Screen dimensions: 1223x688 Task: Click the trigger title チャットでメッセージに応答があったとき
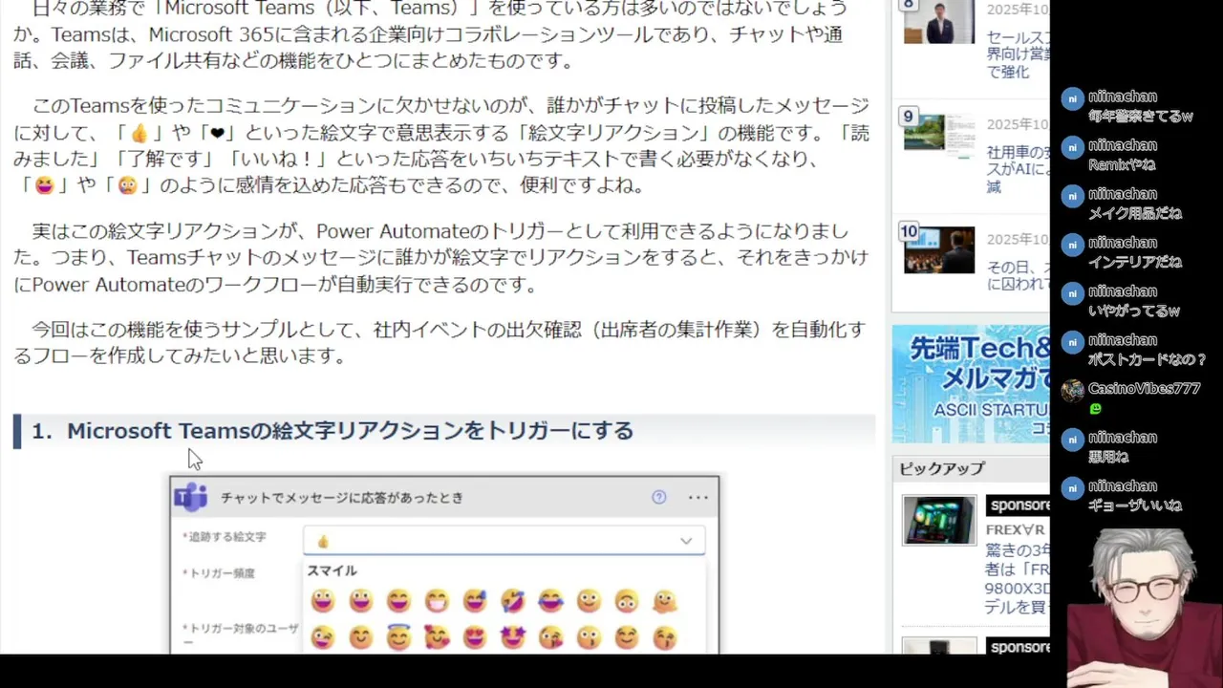342,497
